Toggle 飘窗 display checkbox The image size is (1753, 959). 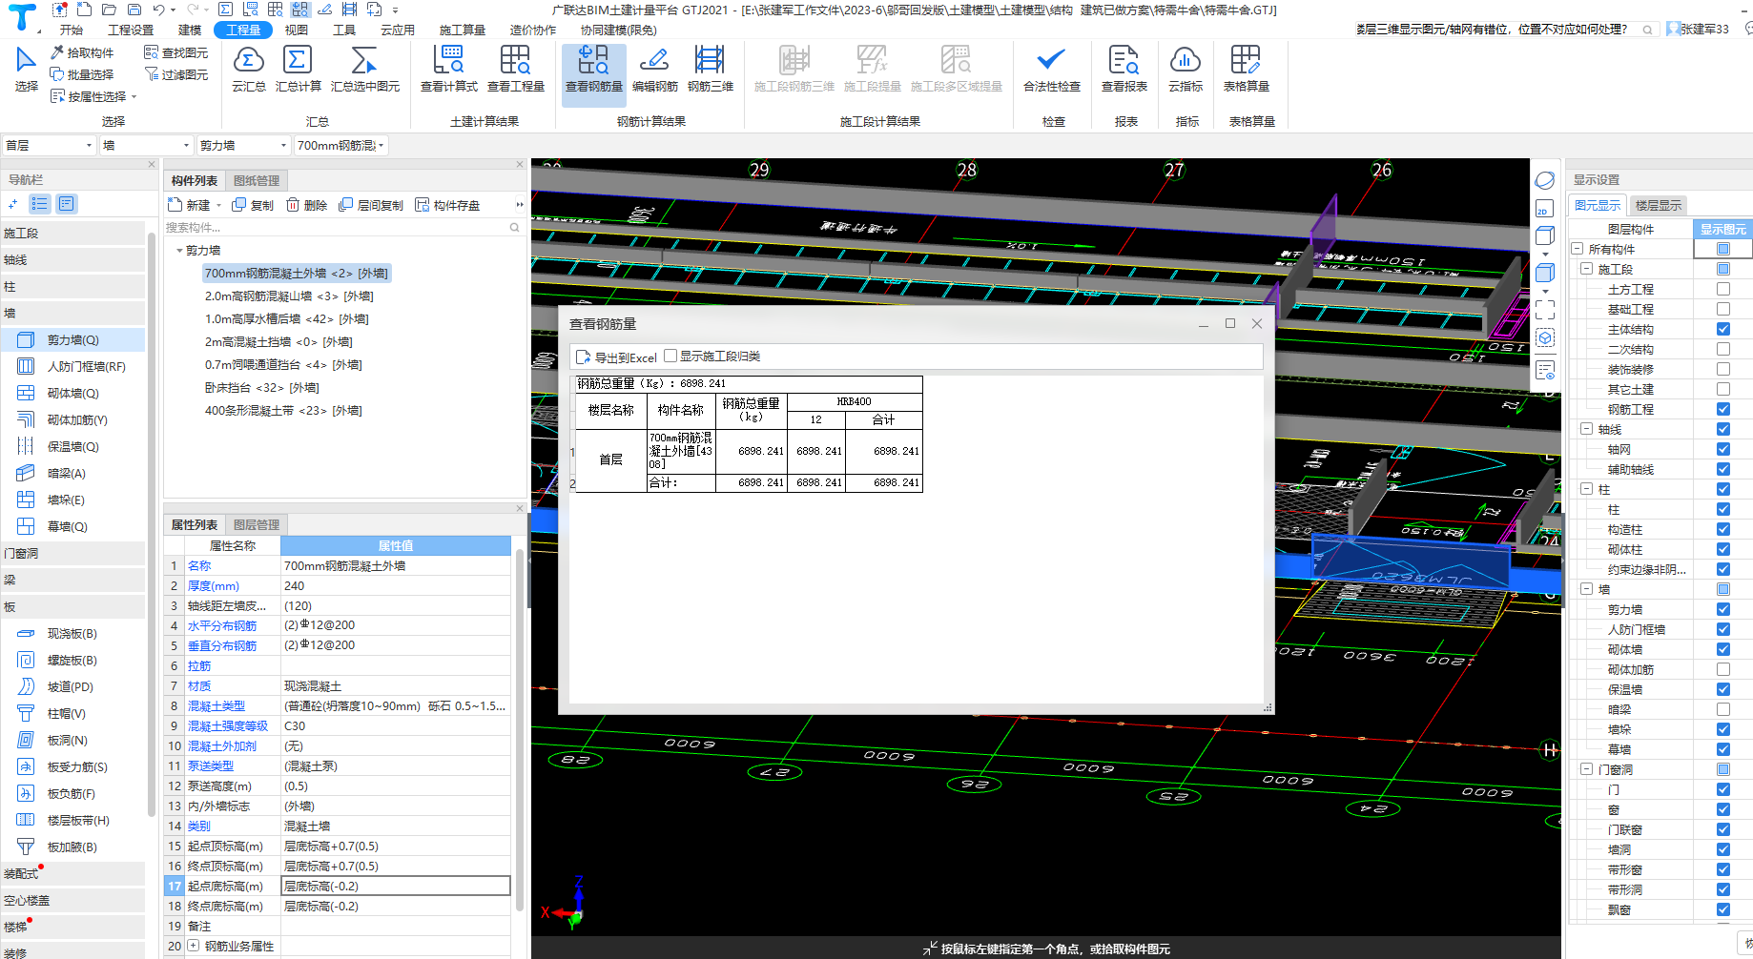click(x=1722, y=909)
